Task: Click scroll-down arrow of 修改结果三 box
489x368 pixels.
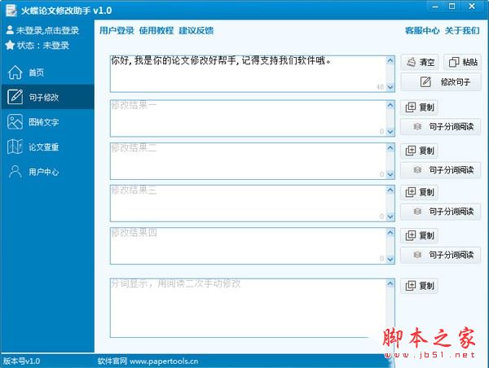Action: (x=390, y=217)
